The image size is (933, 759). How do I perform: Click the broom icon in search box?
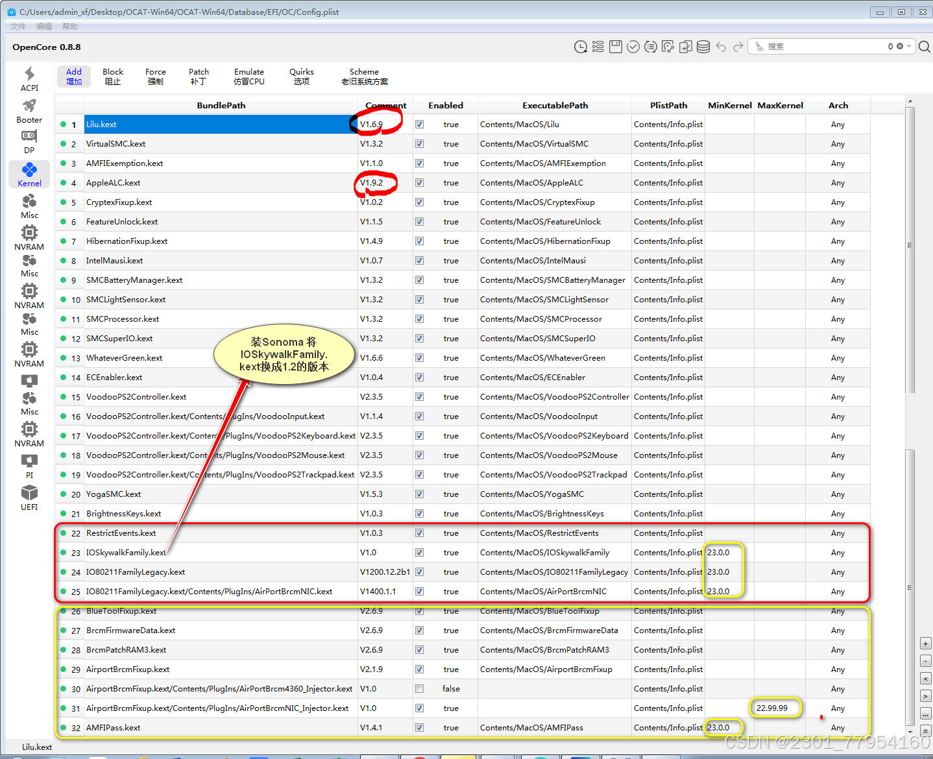click(x=759, y=47)
